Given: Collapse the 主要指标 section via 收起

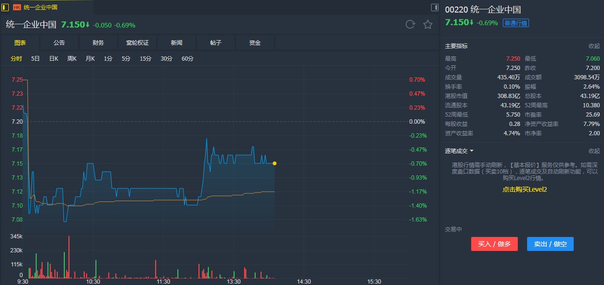Looking at the screenshot, I should click(x=594, y=46).
